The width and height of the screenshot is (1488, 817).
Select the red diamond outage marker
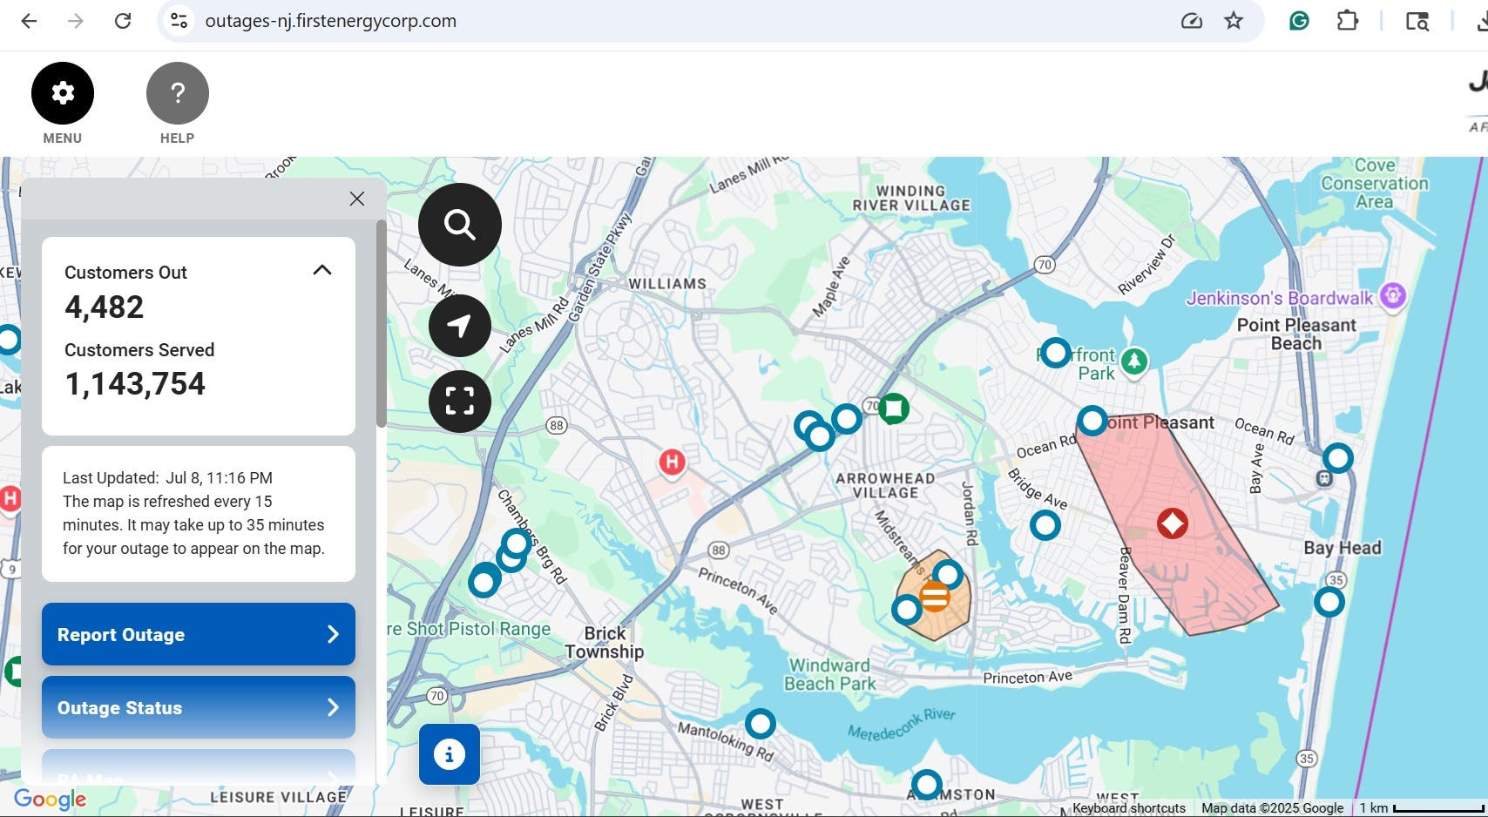coord(1173,523)
